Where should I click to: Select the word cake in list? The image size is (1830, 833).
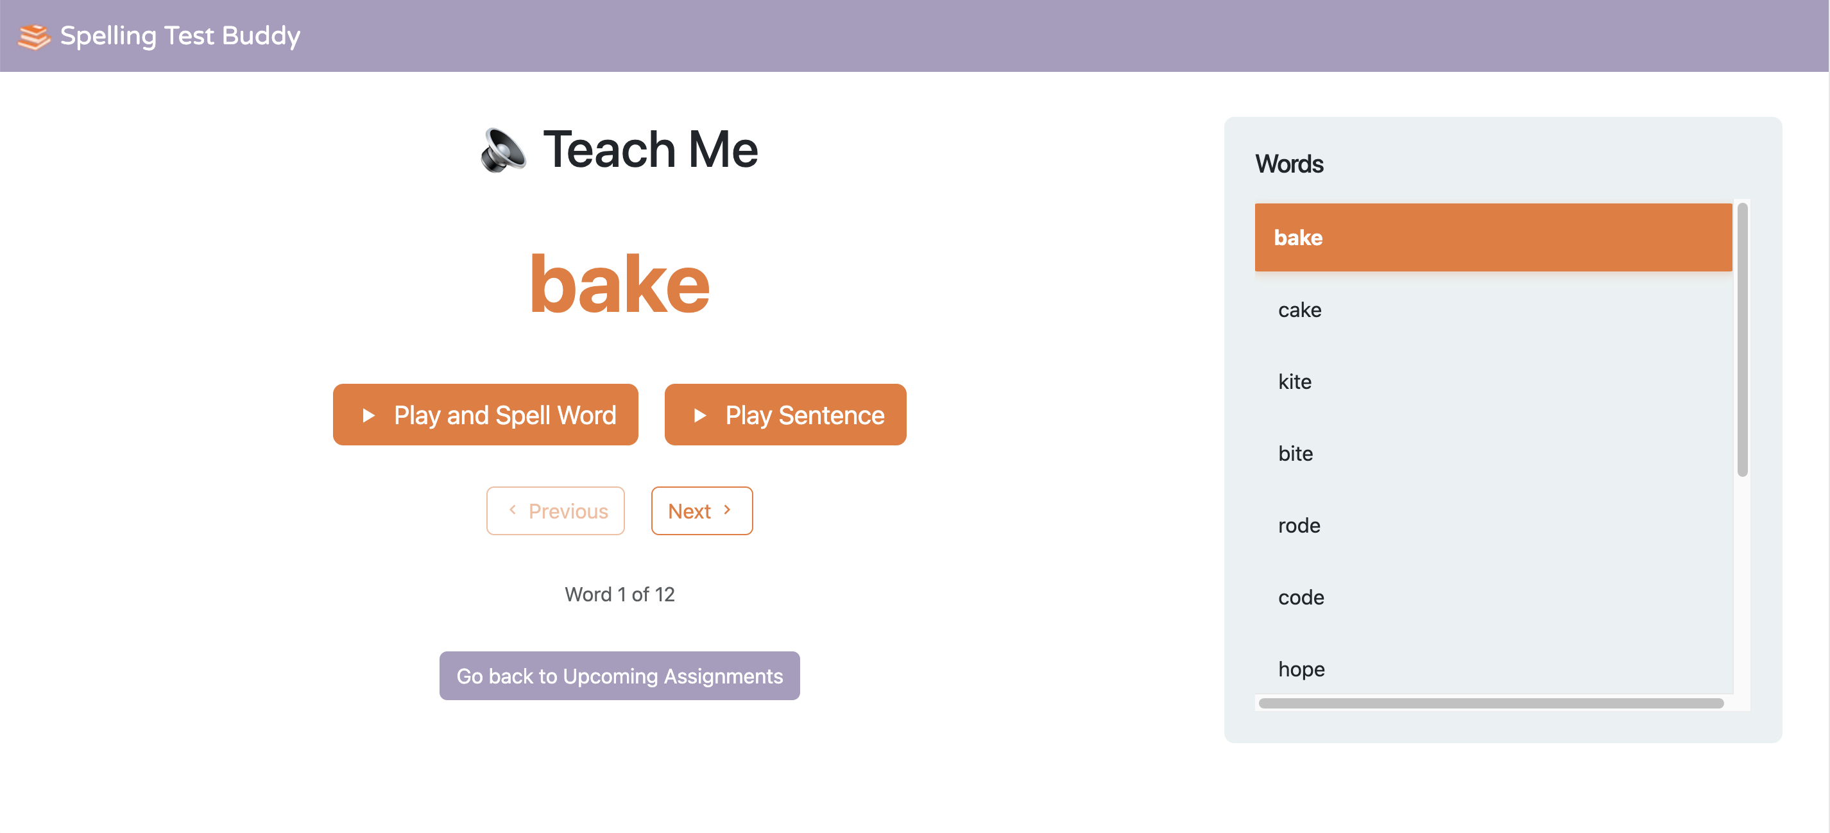pyautogui.click(x=1299, y=310)
